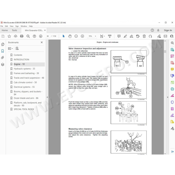Toggle the Bookmarks panel icon
Viewport: 175px width, 175px height.
[2, 51]
